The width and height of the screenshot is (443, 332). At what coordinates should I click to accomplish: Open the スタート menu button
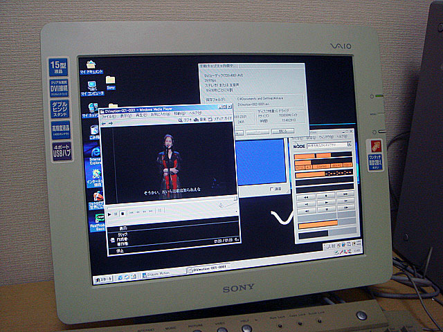[103, 279]
